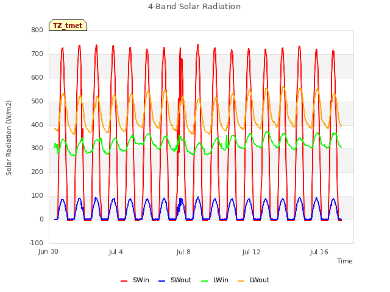Screen dimensions: 390x292
Task: Click the Time axis label
Action: (x=345, y=261)
